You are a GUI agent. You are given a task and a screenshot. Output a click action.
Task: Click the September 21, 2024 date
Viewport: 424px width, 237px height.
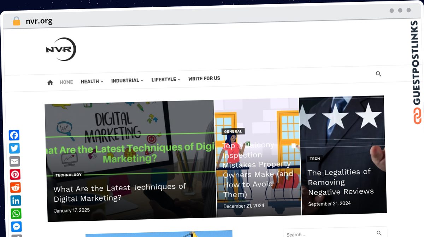[x=329, y=204]
